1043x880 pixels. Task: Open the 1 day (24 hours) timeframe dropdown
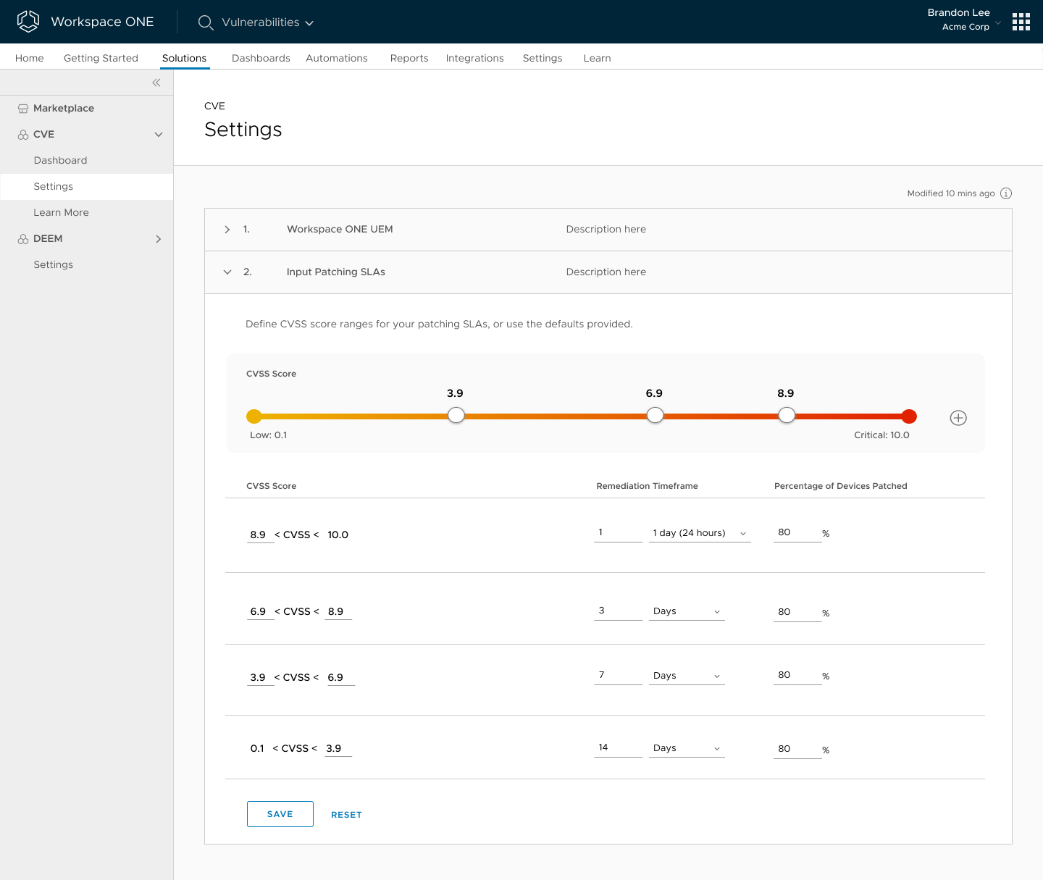(700, 533)
